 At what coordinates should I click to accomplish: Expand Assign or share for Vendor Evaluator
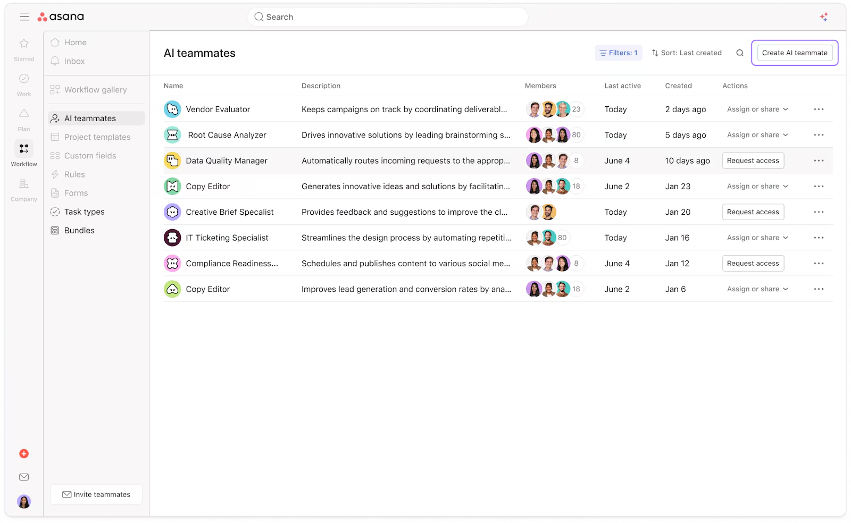click(757, 109)
